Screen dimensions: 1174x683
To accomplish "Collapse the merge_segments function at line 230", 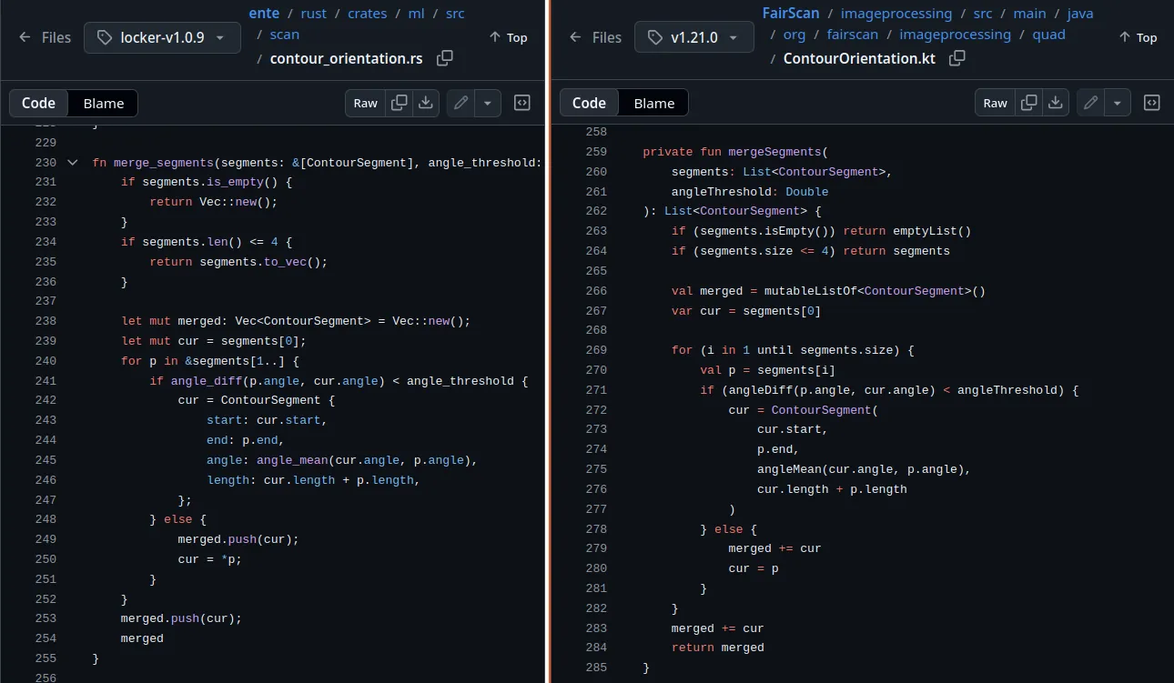I will coord(73,163).
